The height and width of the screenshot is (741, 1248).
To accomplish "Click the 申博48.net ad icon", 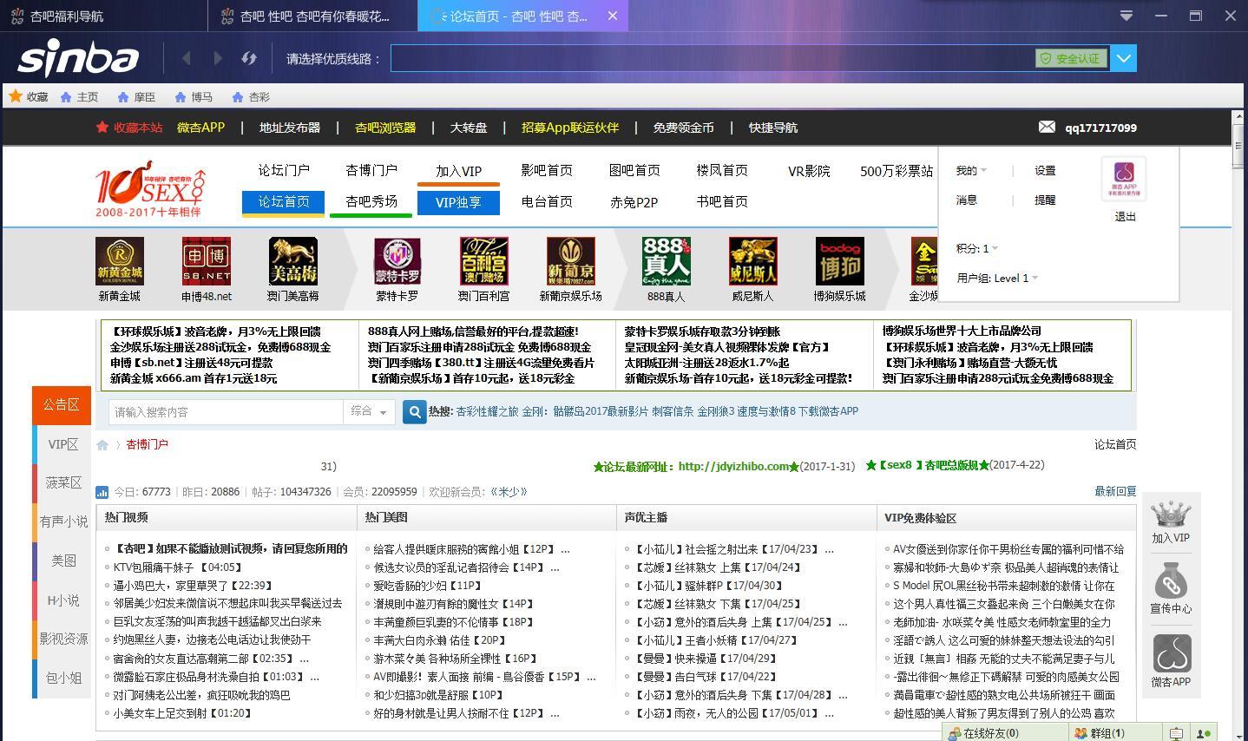I will (x=207, y=261).
